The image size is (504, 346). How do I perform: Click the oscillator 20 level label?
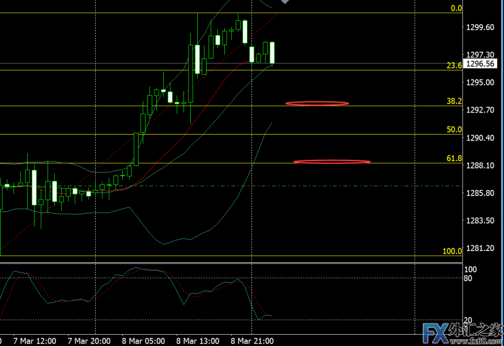(x=469, y=319)
